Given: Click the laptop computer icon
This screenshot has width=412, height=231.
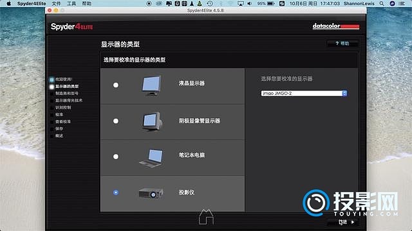Looking at the screenshot, I should (151, 158).
